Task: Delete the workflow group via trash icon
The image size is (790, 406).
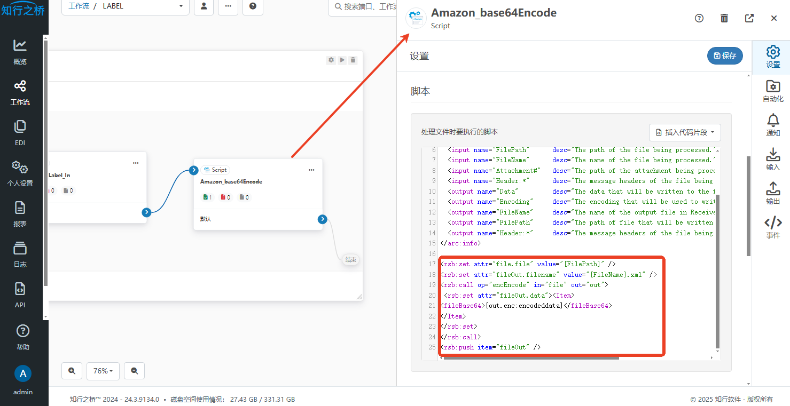Action: 353,60
